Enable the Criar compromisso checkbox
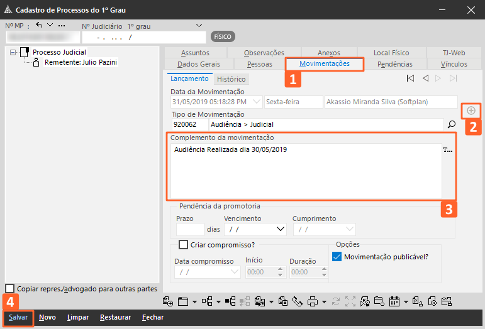The height and width of the screenshot is (329, 485). click(x=184, y=245)
